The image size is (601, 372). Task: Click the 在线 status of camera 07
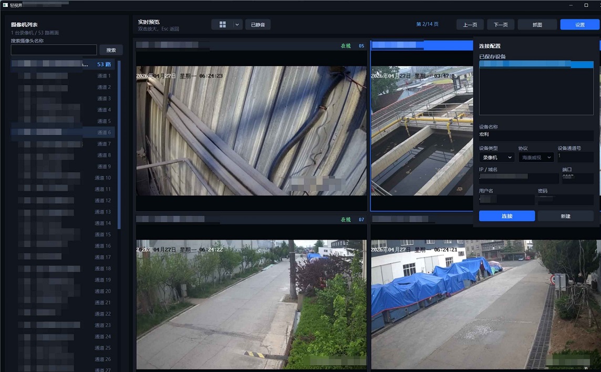346,220
